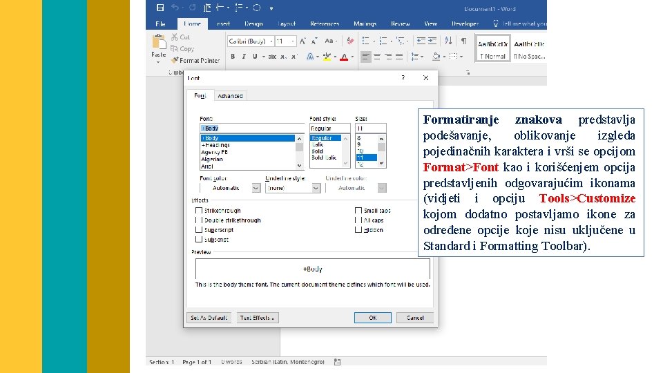Click Grow Font icon
The image size is (663, 373).
pyautogui.click(x=302, y=41)
